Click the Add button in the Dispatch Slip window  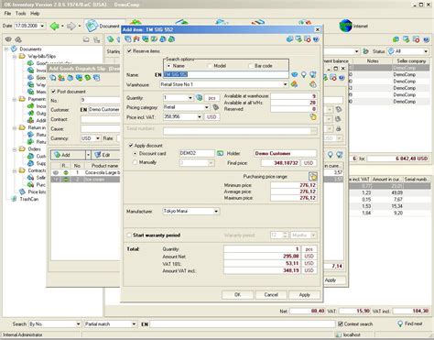coord(69,155)
